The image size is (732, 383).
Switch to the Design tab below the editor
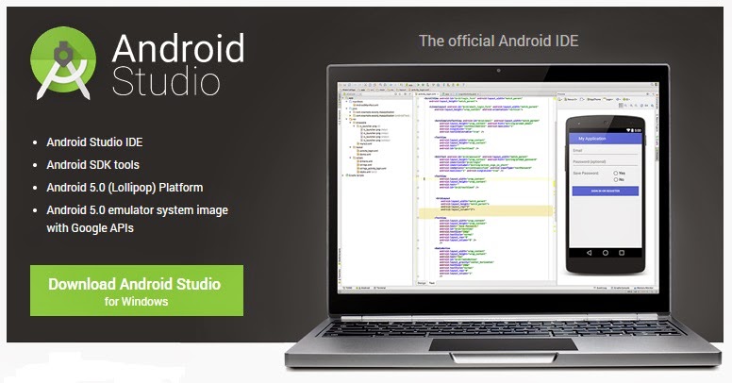tap(422, 283)
